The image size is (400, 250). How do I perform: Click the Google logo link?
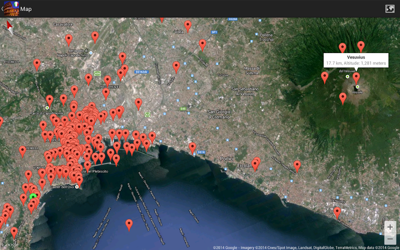pyautogui.click(x=10, y=244)
